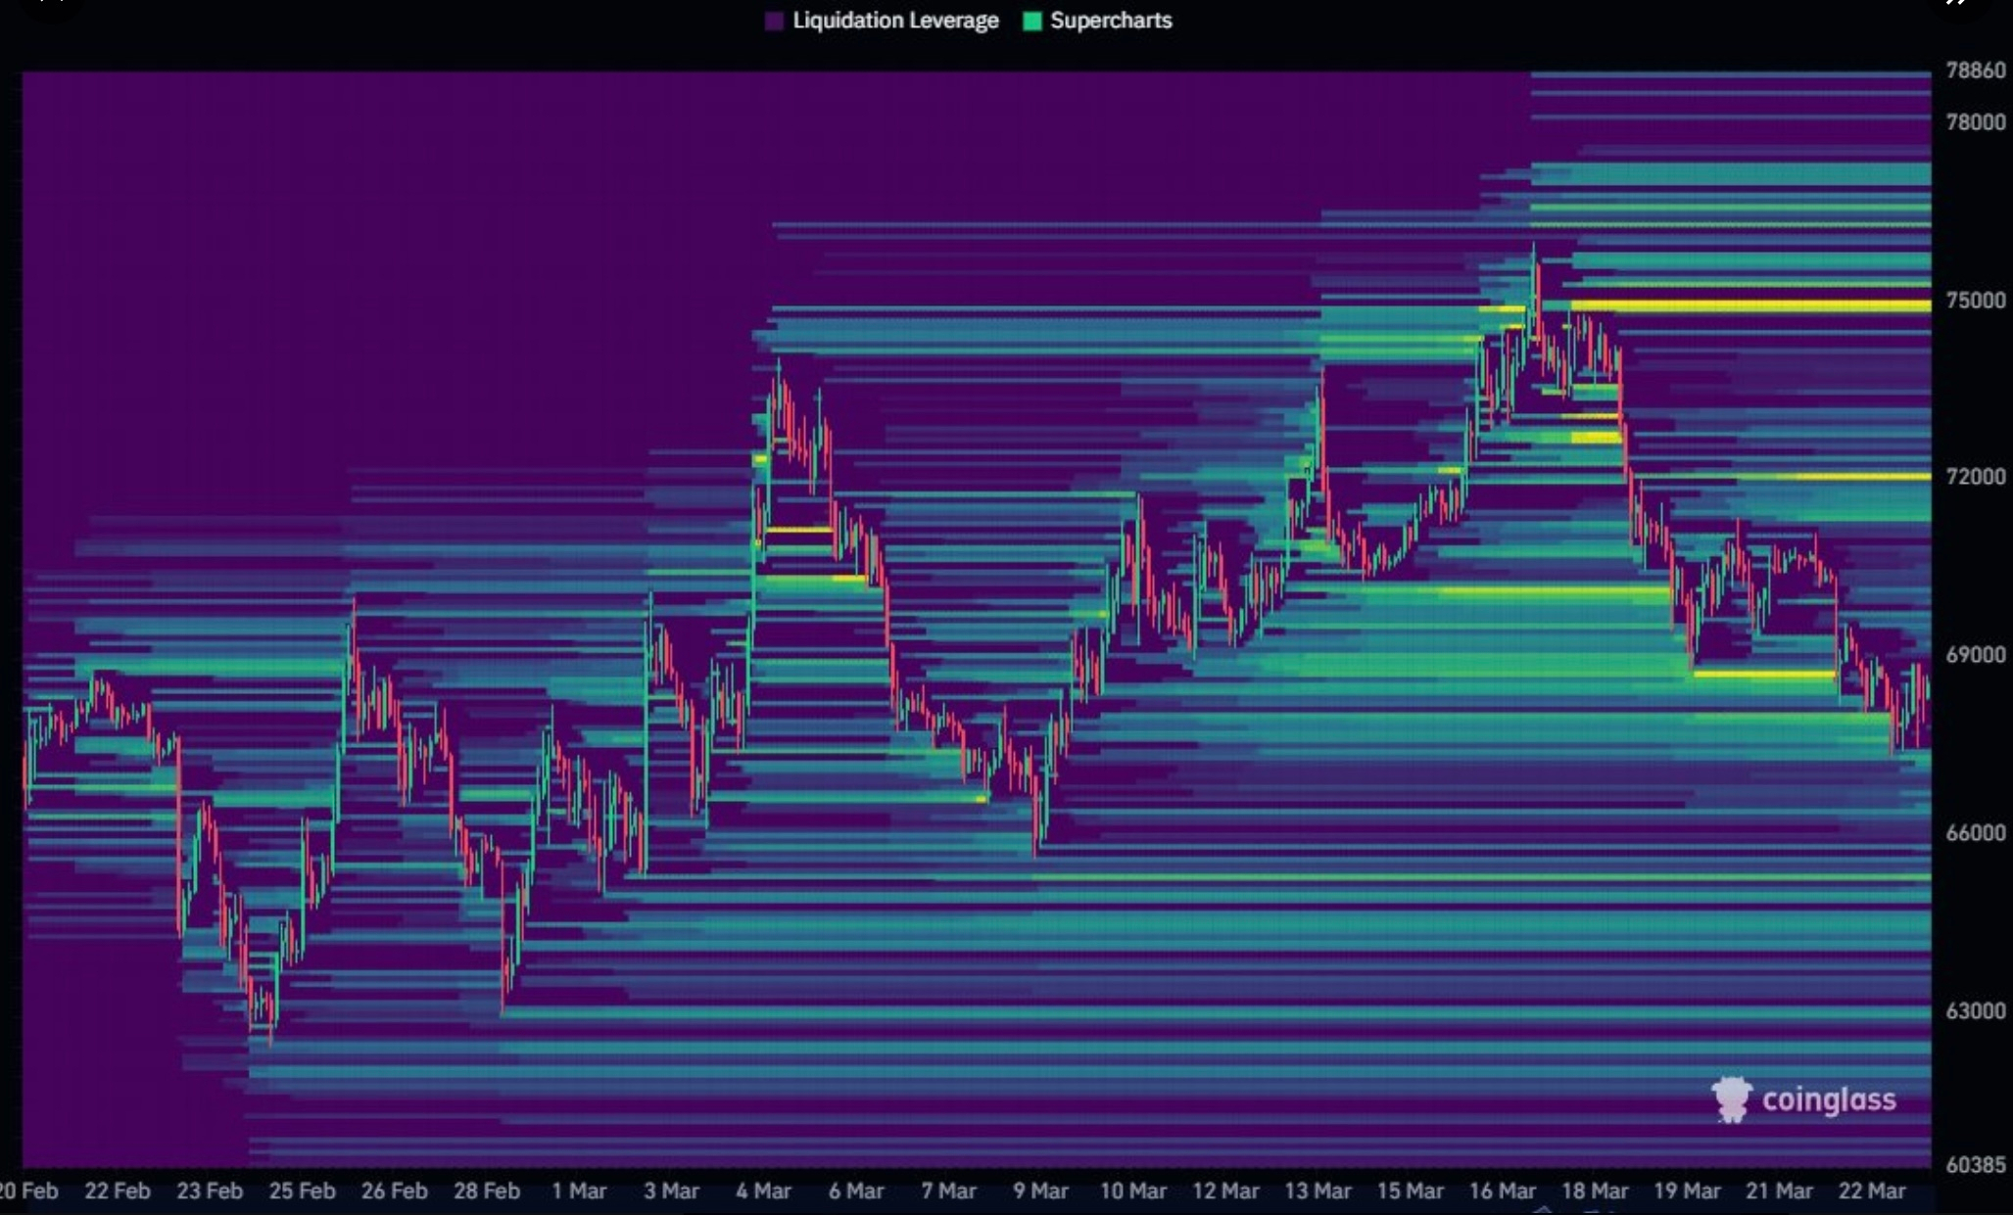Viewport: 2013px width, 1215px height.
Task: Click the 22 Feb axis label
Action: coord(117,1192)
